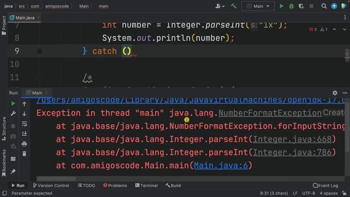350x197 pixels.
Task: Go to next highlighted error arrow
Action: pos(345,29)
